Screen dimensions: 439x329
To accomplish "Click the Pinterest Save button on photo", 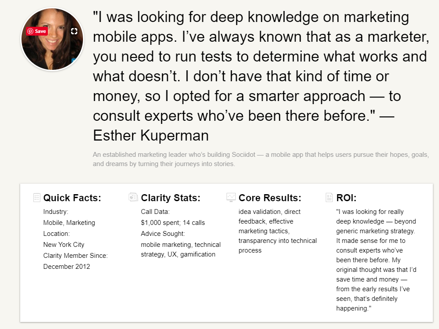I will click(37, 31).
